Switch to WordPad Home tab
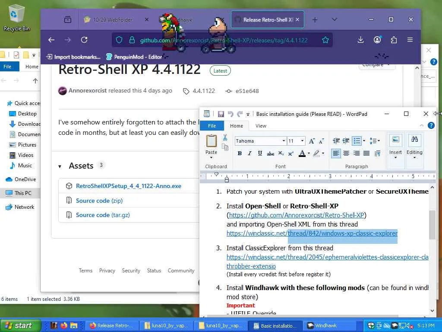442x332 pixels. pos(237,126)
